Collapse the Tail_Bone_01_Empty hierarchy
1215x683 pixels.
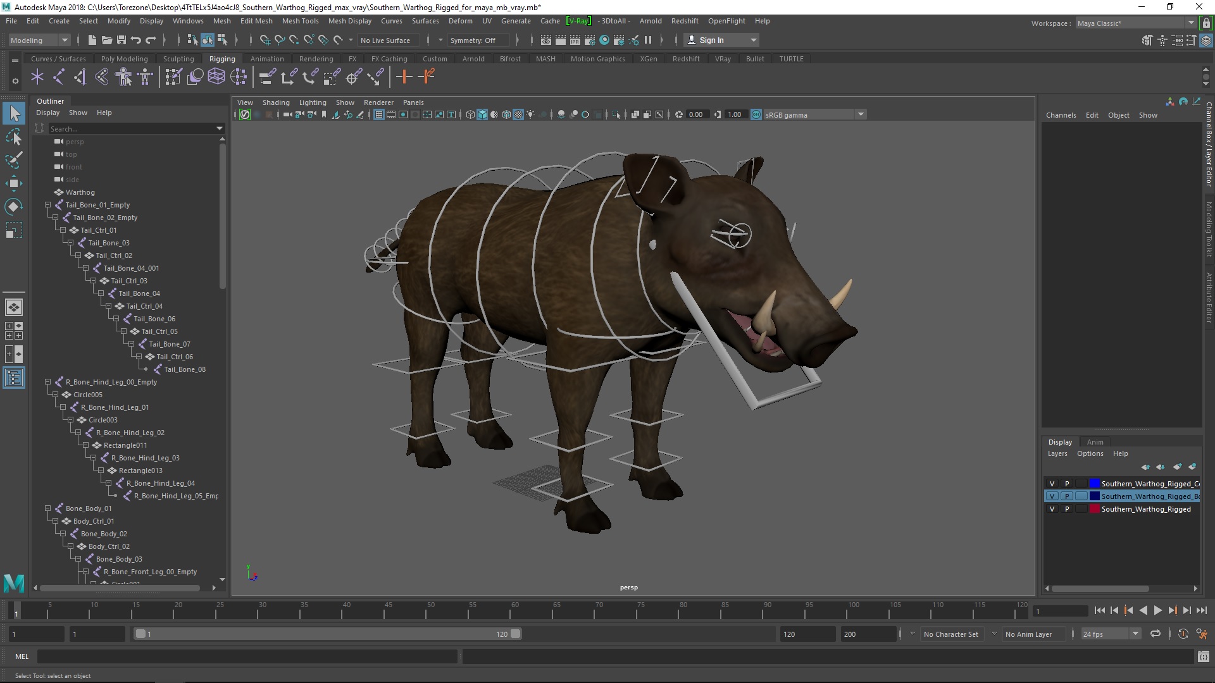[47, 205]
